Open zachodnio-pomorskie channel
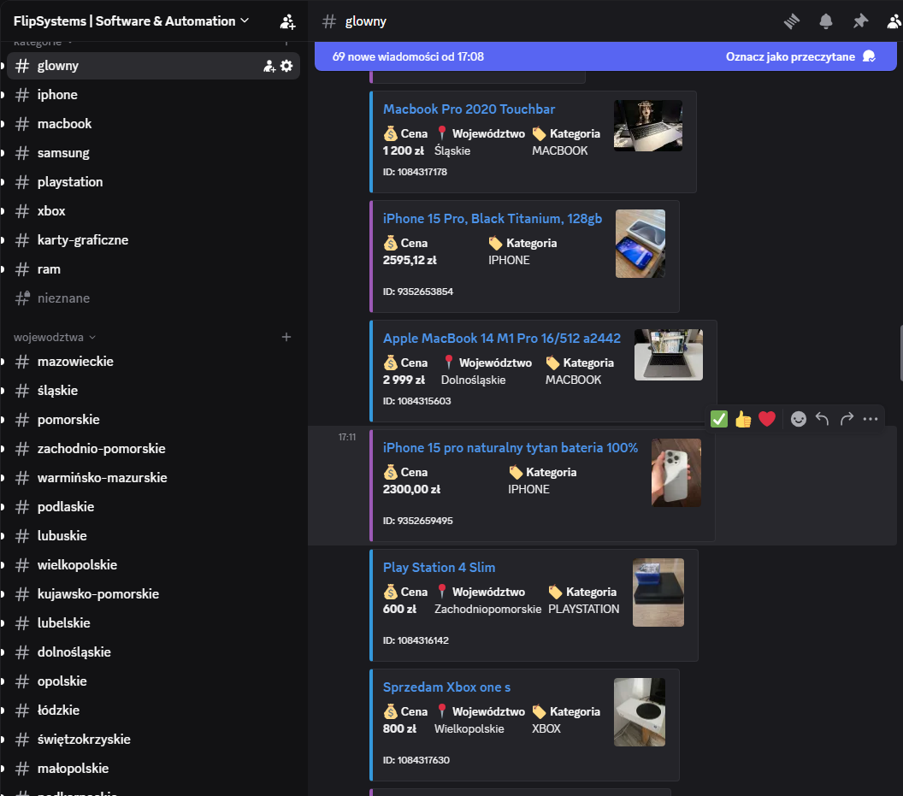903x796 pixels. pyautogui.click(x=153, y=449)
